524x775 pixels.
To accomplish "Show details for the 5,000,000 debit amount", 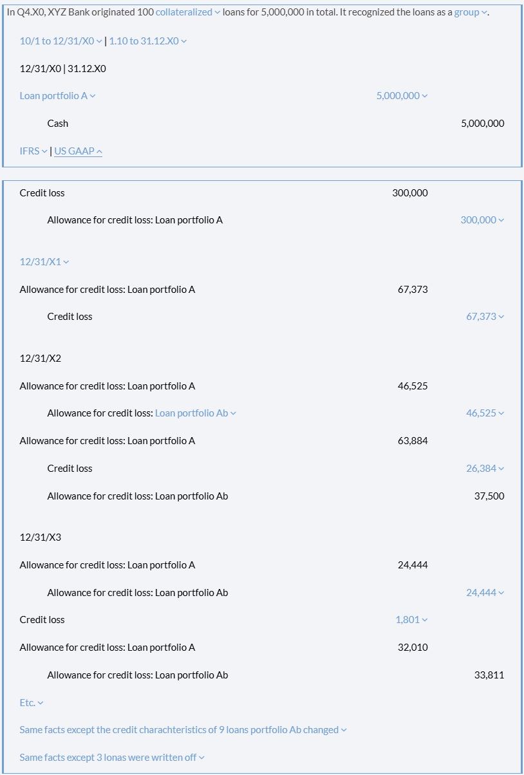I will pos(402,96).
